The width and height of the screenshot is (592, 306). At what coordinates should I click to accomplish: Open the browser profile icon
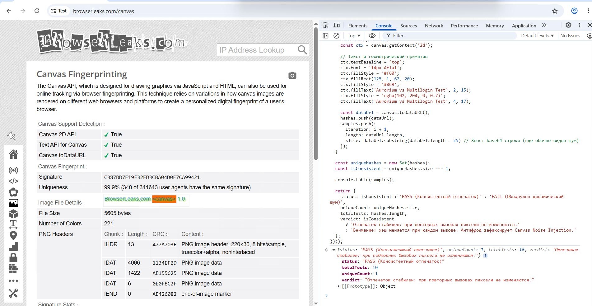(x=574, y=11)
